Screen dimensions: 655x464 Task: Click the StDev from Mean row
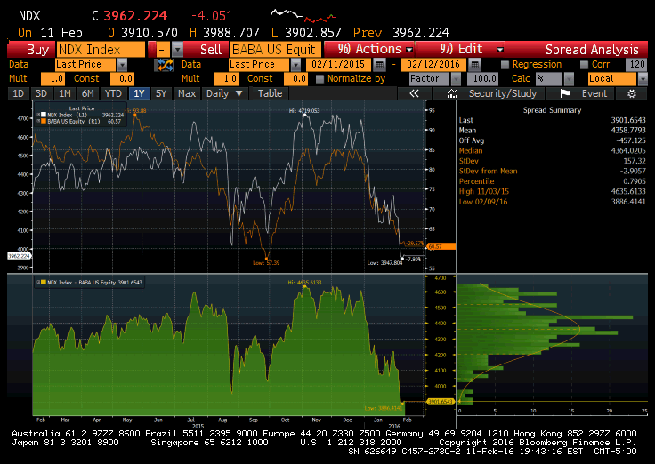553,171
